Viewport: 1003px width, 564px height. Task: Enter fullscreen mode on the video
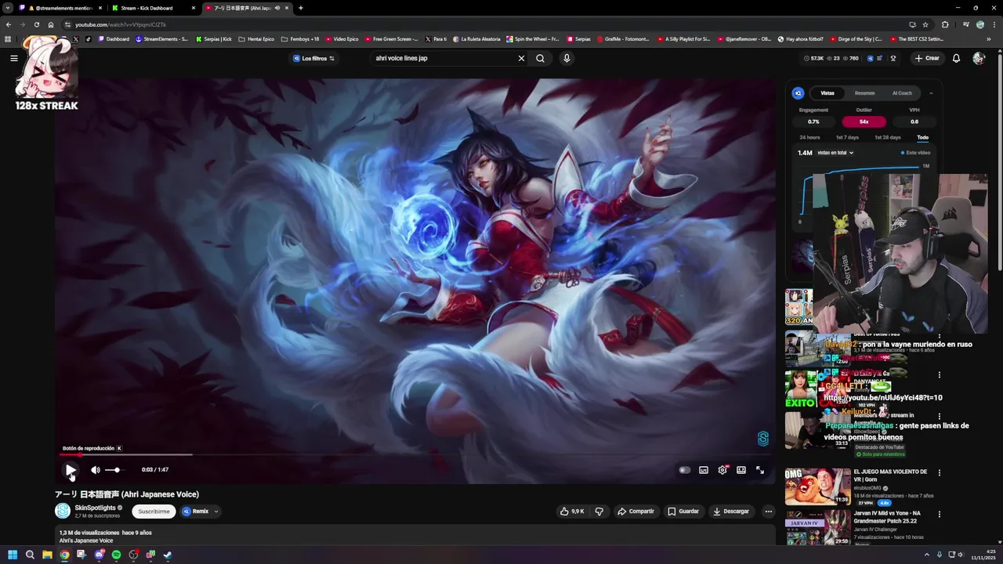coord(760,470)
